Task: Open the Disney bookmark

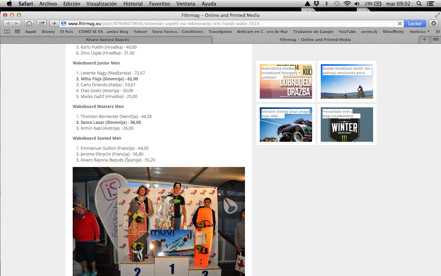Action: [x=48, y=31]
